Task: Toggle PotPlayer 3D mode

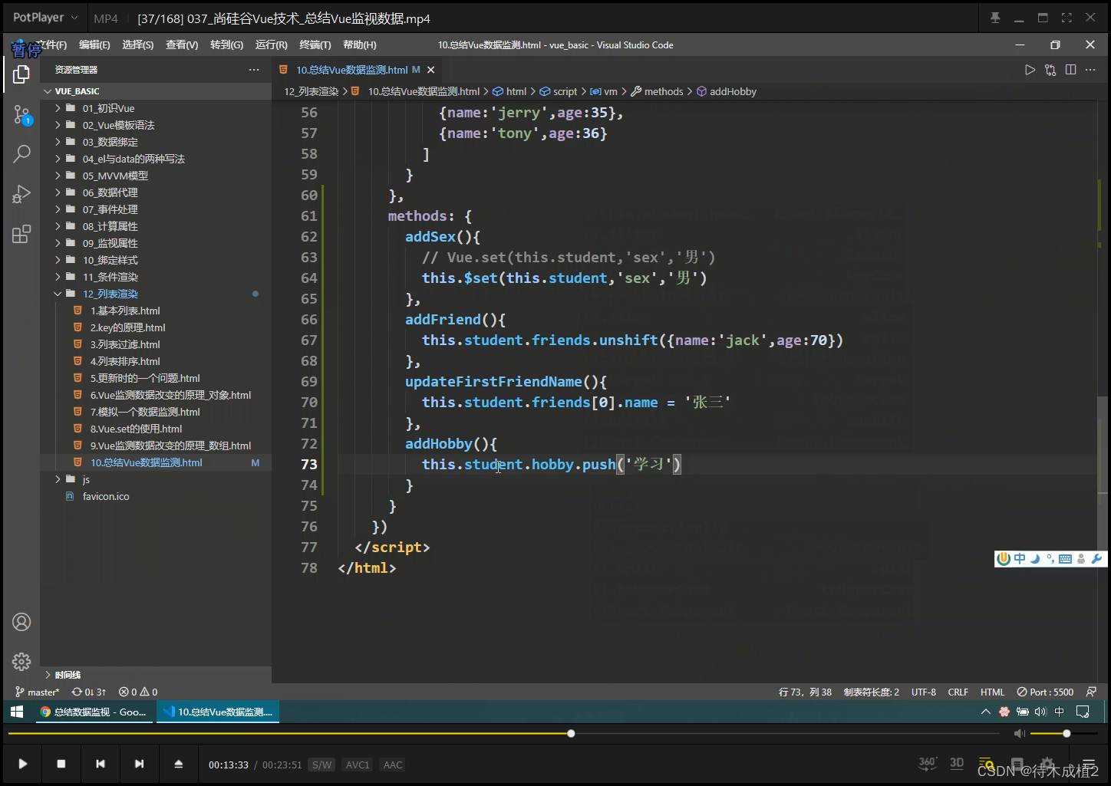Action: coord(957,763)
